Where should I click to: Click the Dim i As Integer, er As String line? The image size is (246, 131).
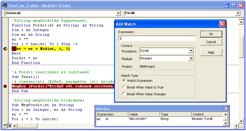pyautogui.click(x=47, y=110)
